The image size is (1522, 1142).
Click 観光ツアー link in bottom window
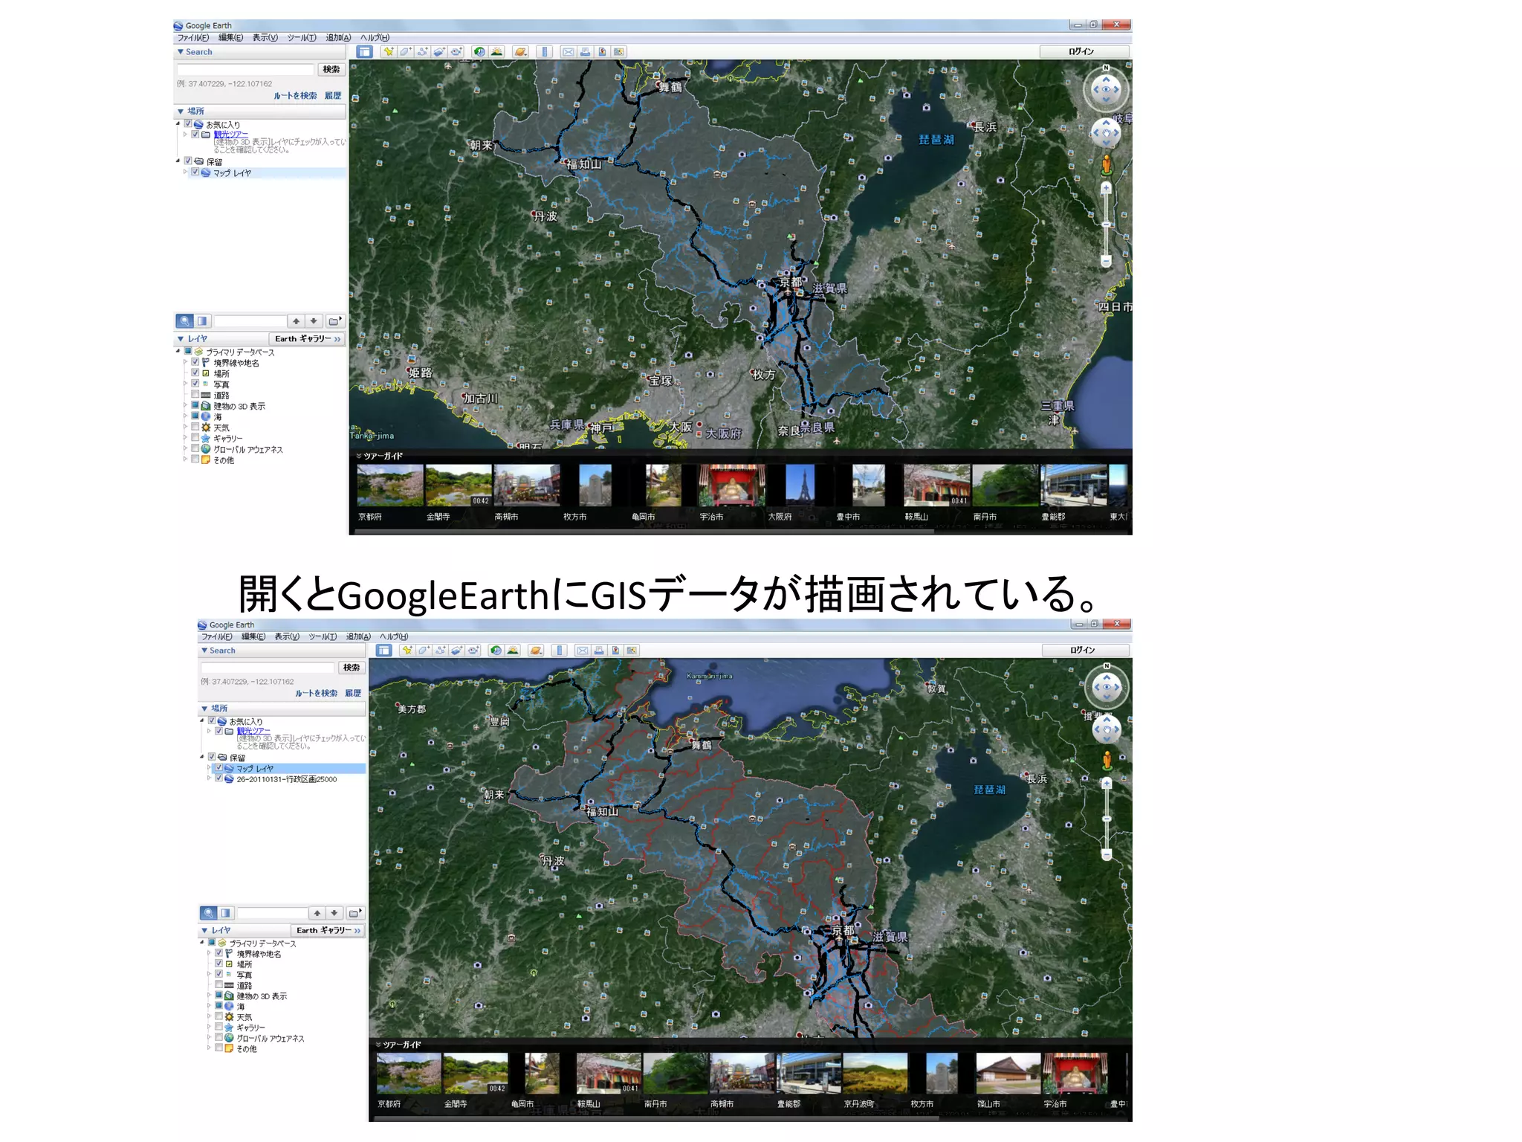tap(253, 731)
